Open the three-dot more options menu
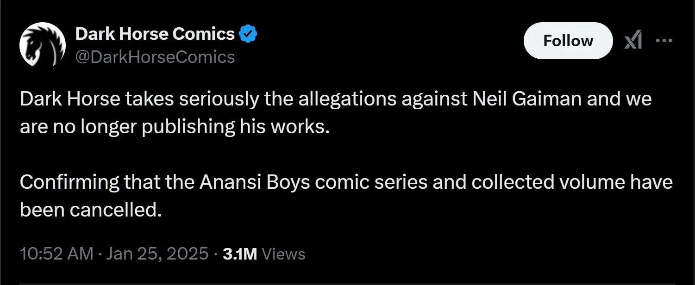The image size is (695, 285). tap(664, 41)
